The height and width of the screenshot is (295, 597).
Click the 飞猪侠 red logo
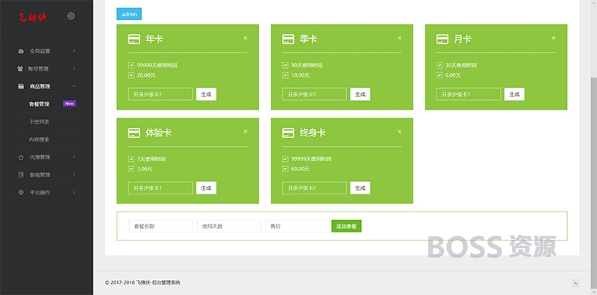33,17
